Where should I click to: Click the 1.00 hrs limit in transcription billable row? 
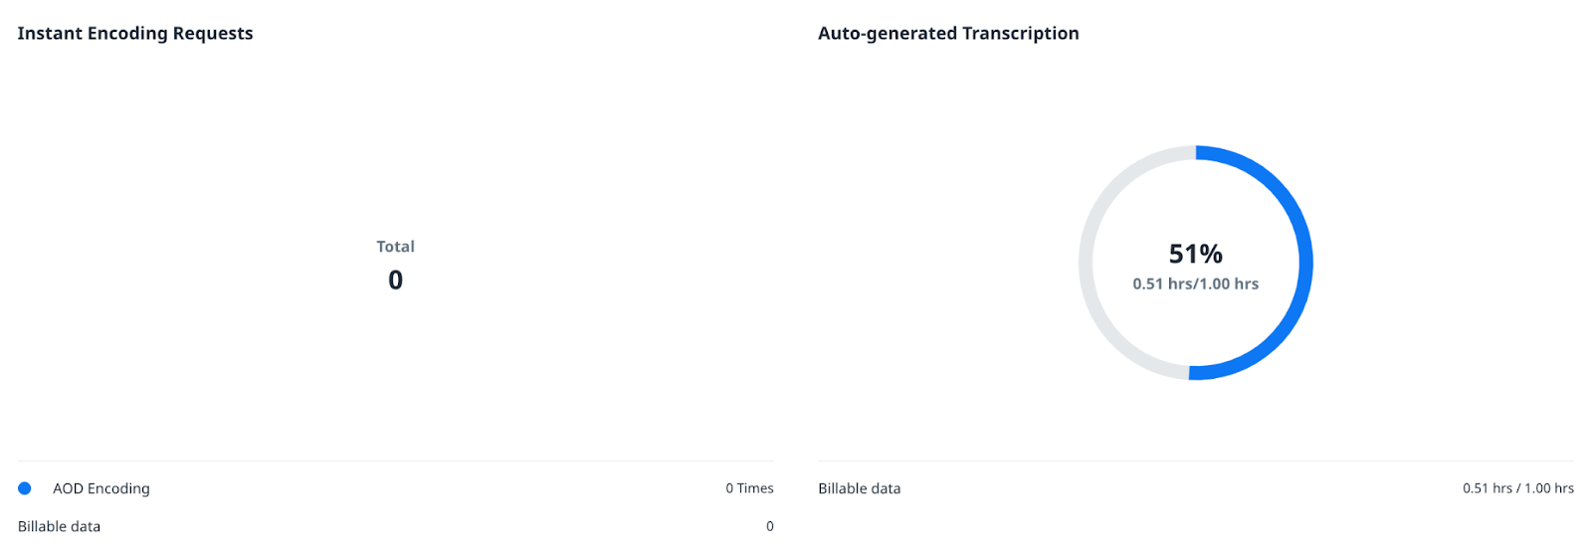click(1549, 488)
